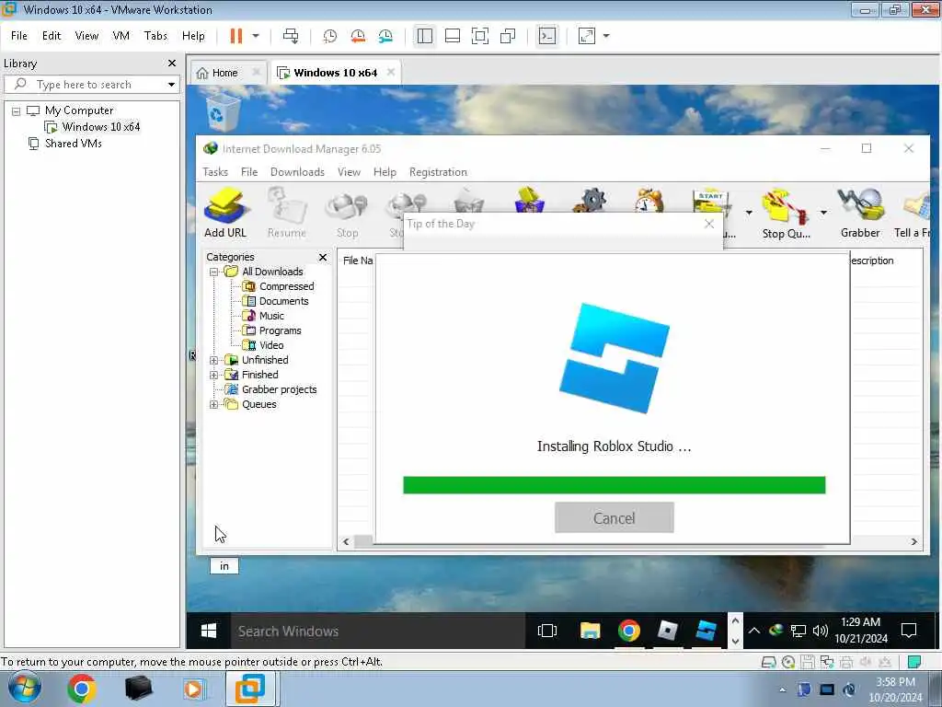Collapse the My Computer tree node
942x707 pixels.
point(17,111)
